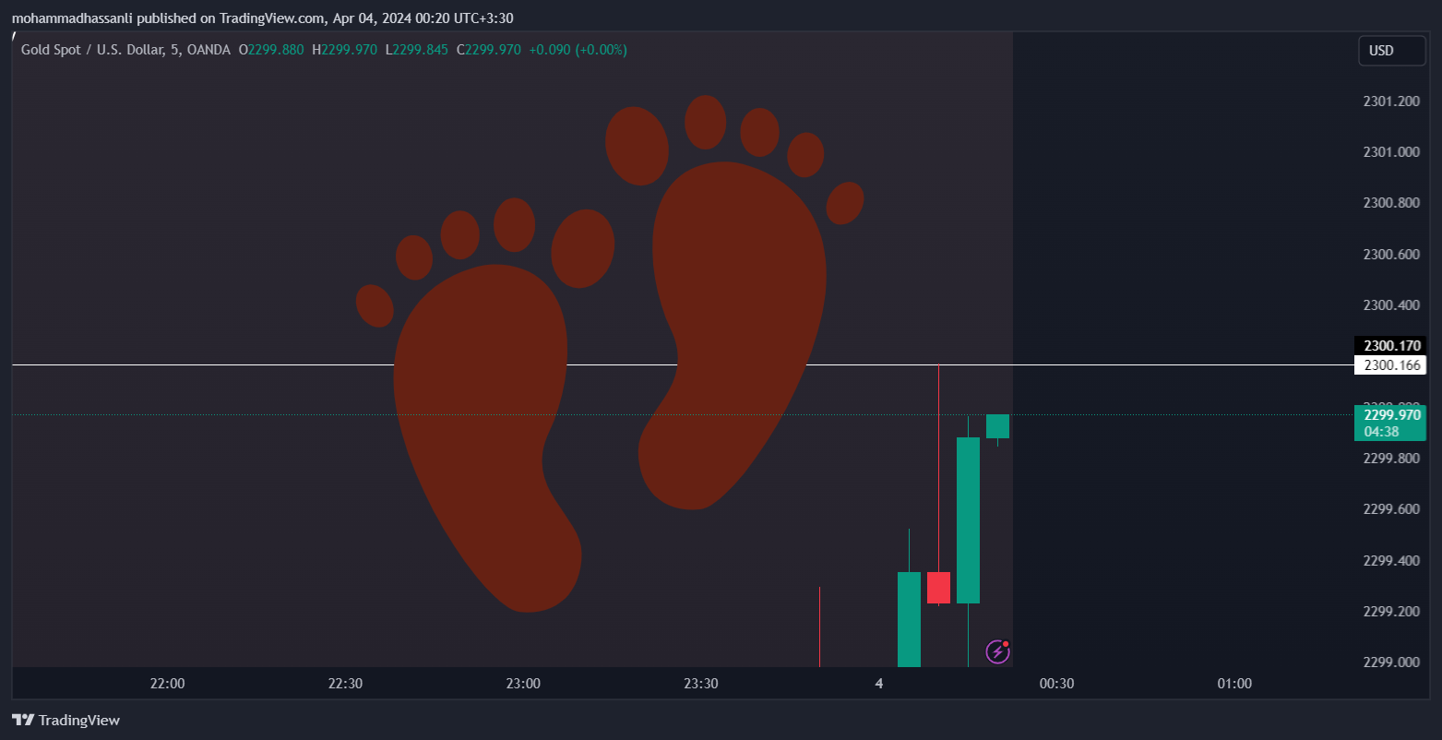Click the 2299.200 price scale label

1391,612
